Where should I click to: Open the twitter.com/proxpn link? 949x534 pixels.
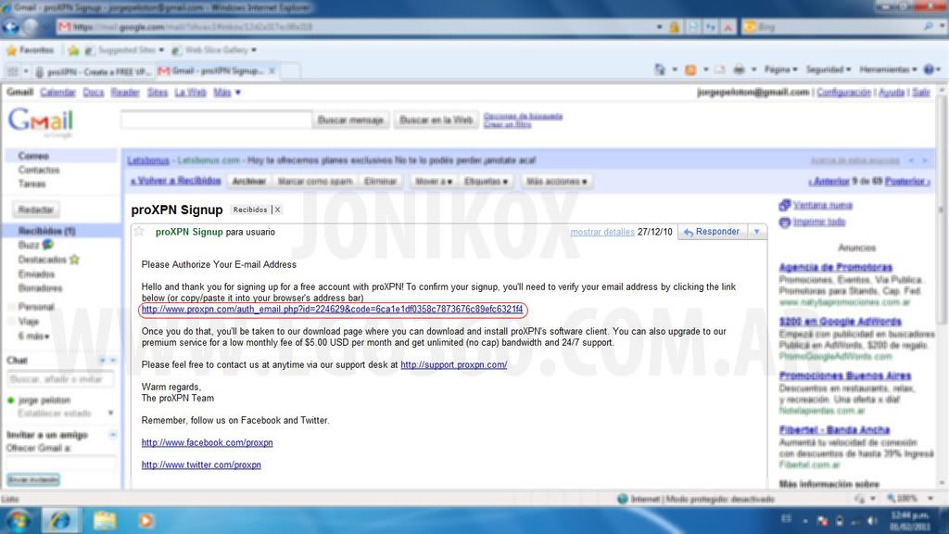click(x=201, y=465)
